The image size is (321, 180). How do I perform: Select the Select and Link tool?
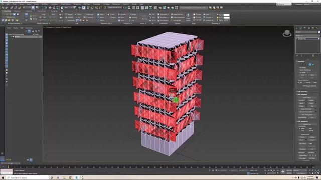[x=11, y=8]
